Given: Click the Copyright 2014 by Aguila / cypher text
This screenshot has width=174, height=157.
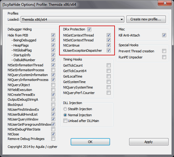Looking at the screenshot, I should click(32, 147).
